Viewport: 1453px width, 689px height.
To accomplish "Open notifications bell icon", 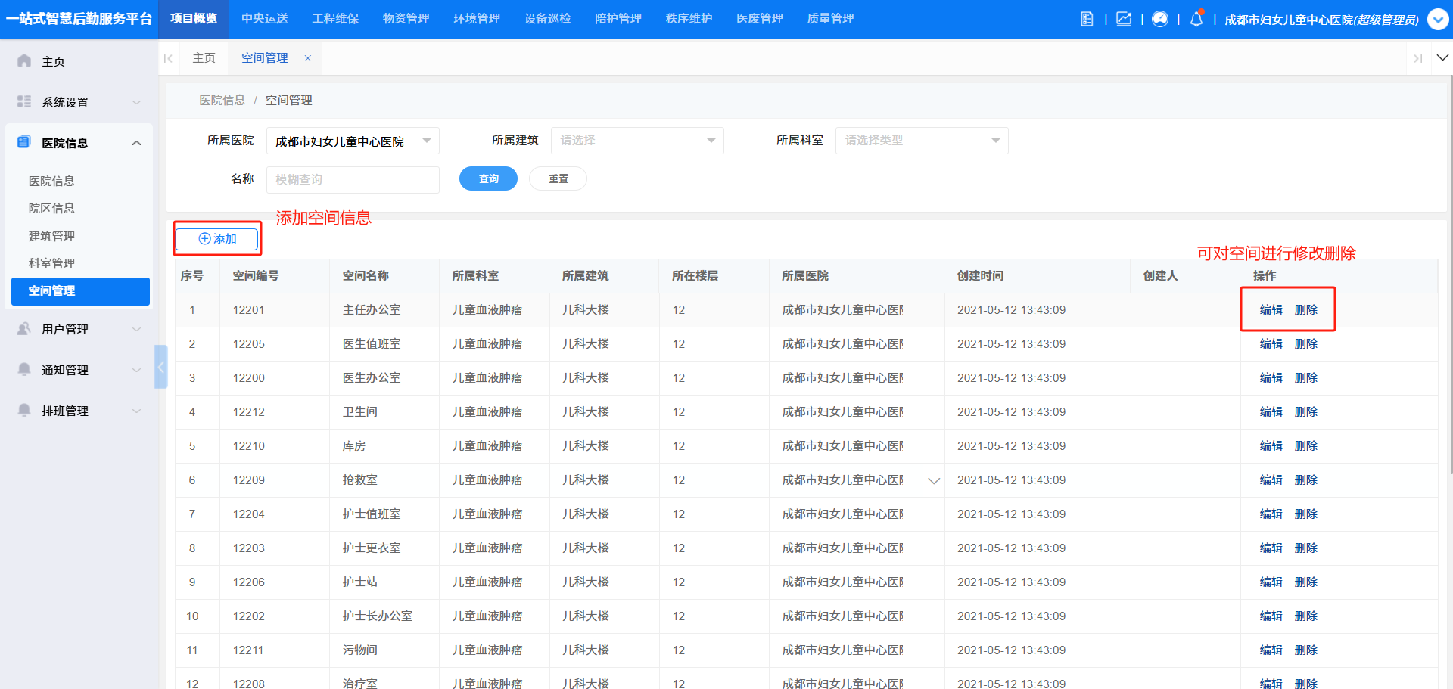I will [x=1196, y=19].
